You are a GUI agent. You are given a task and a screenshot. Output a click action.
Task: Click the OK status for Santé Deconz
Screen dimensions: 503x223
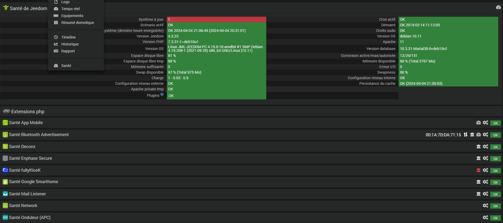[496, 147]
